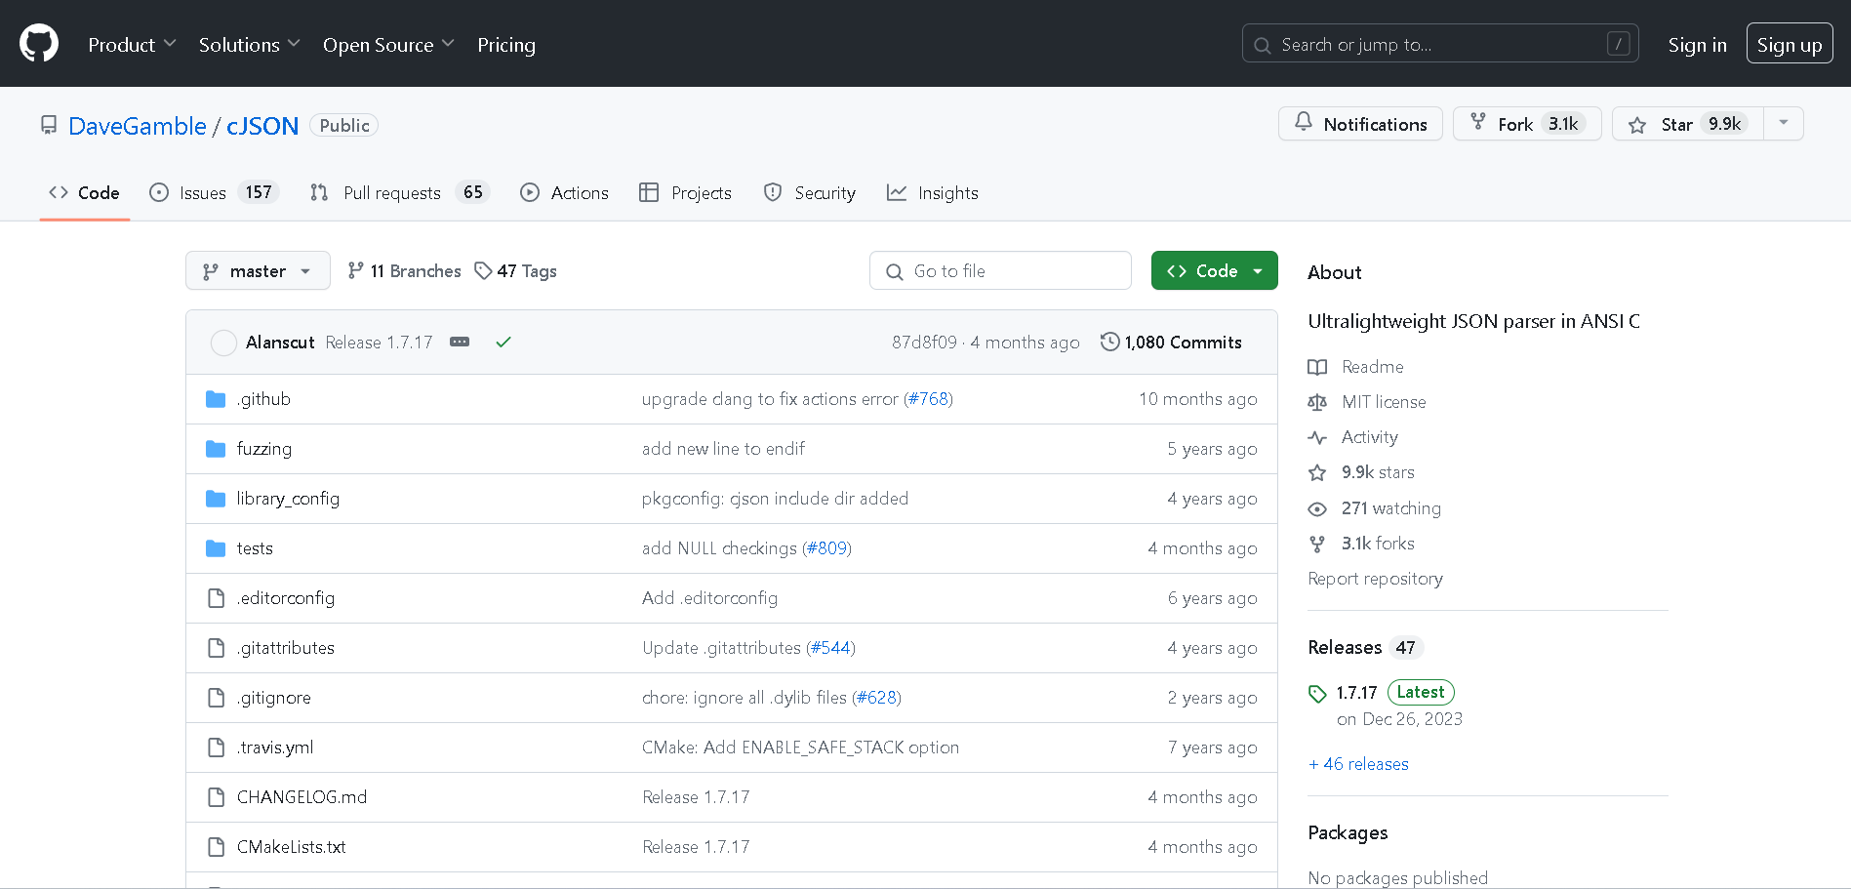This screenshot has height=889, width=1851.
Task: Open the green Code dropdown
Action: (x=1214, y=271)
